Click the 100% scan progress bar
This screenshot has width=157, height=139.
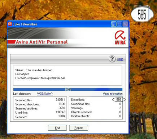pyautogui.click(x=68, y=89)
